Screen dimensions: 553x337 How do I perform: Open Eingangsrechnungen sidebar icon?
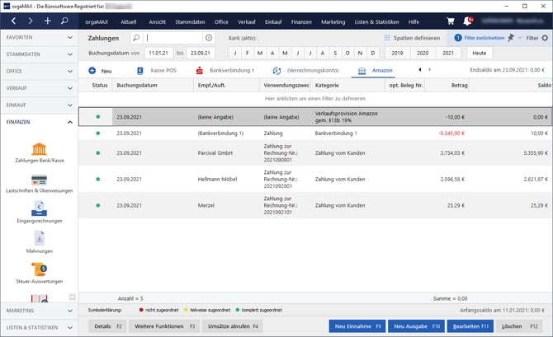39,208
